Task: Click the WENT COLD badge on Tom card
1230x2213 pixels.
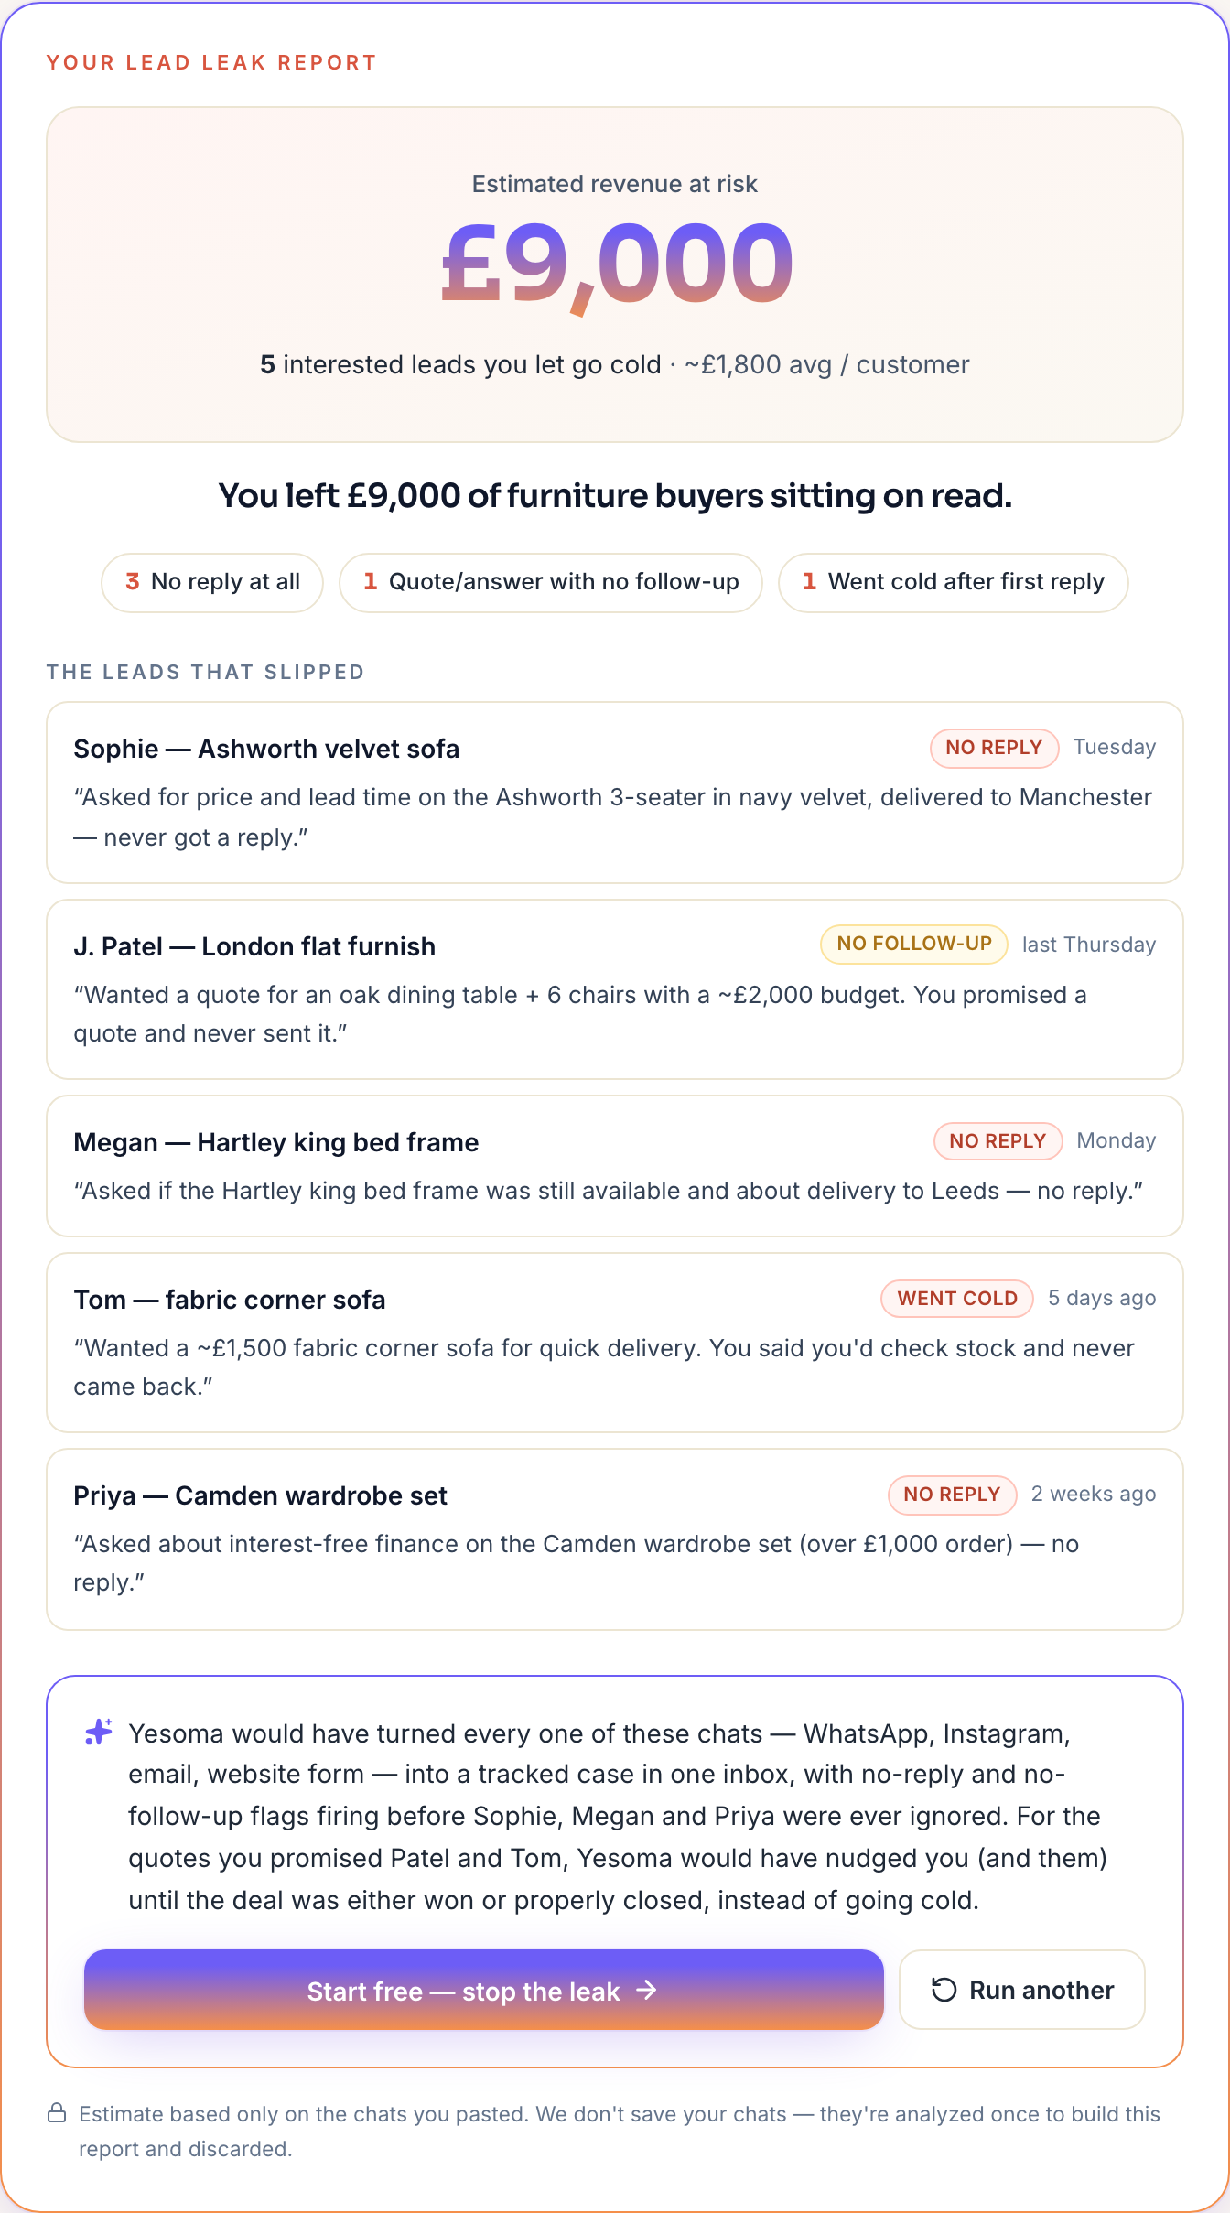Action: (956, 1298)
